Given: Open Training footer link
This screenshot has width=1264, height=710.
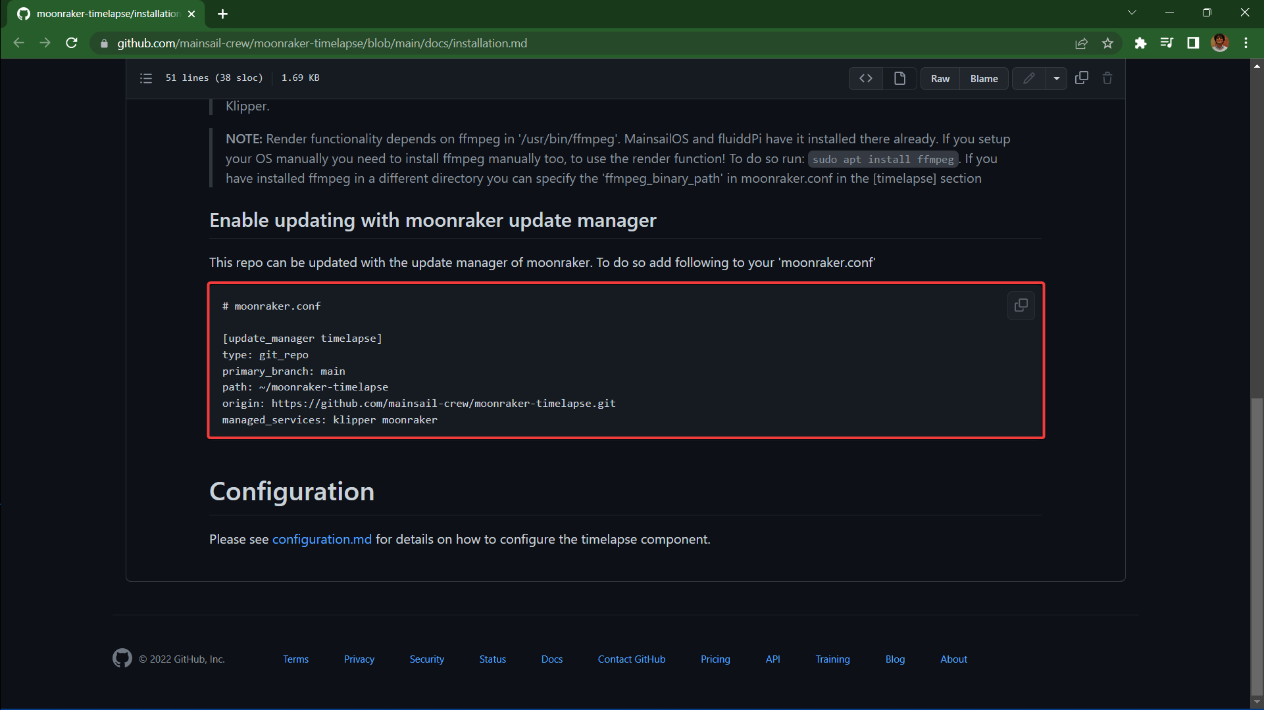Looking at the screenshot, I should 832,659.
